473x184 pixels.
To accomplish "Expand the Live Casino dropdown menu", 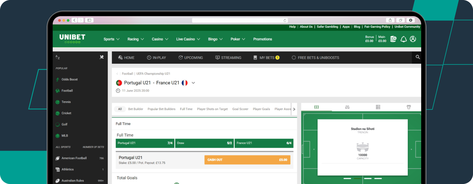I will pos(188,39).
